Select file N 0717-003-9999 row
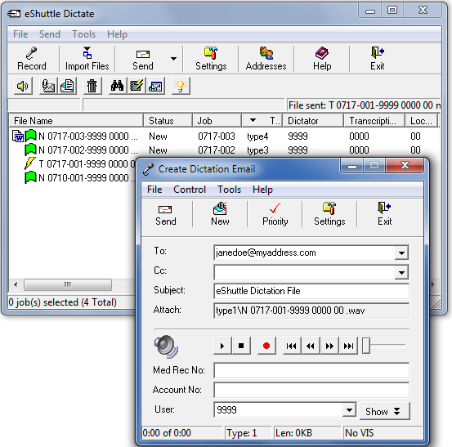Viewport: 452px width, 447px height. point(224,136)
